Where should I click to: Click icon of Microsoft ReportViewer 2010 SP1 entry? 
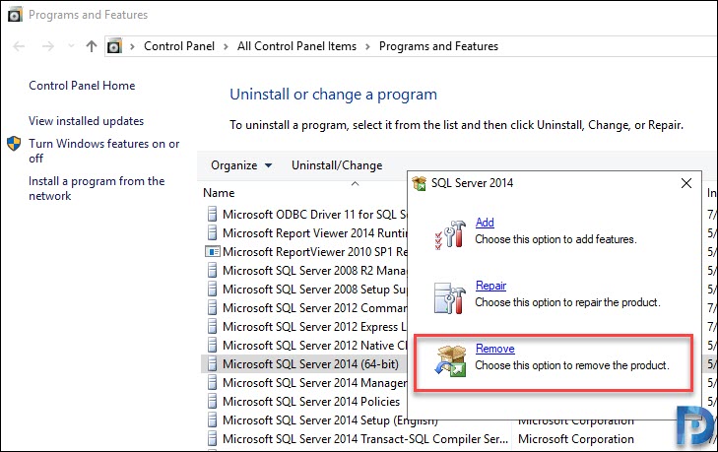point(213,251)
